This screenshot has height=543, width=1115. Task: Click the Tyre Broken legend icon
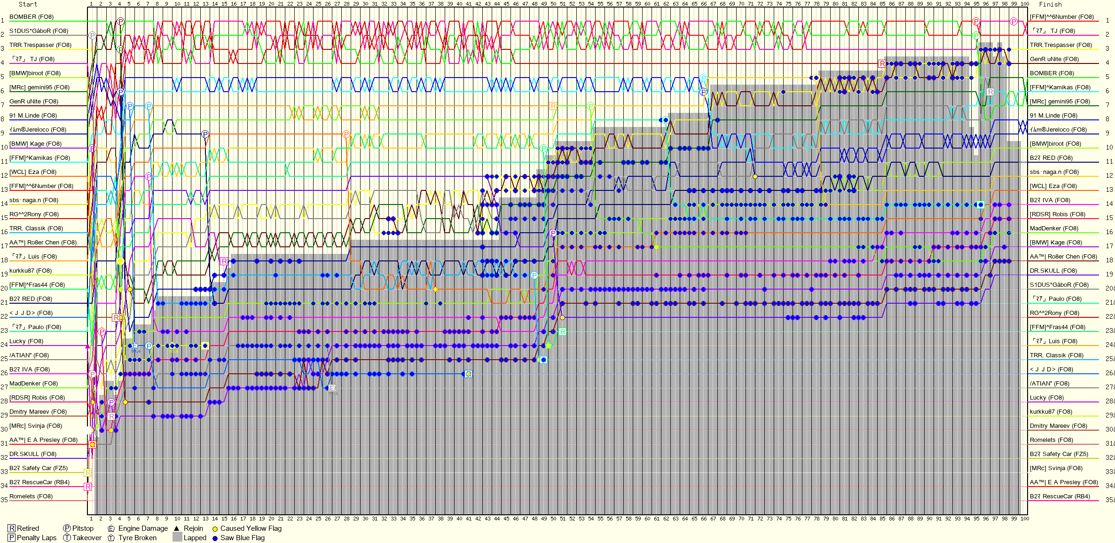(x=111, y=538)
